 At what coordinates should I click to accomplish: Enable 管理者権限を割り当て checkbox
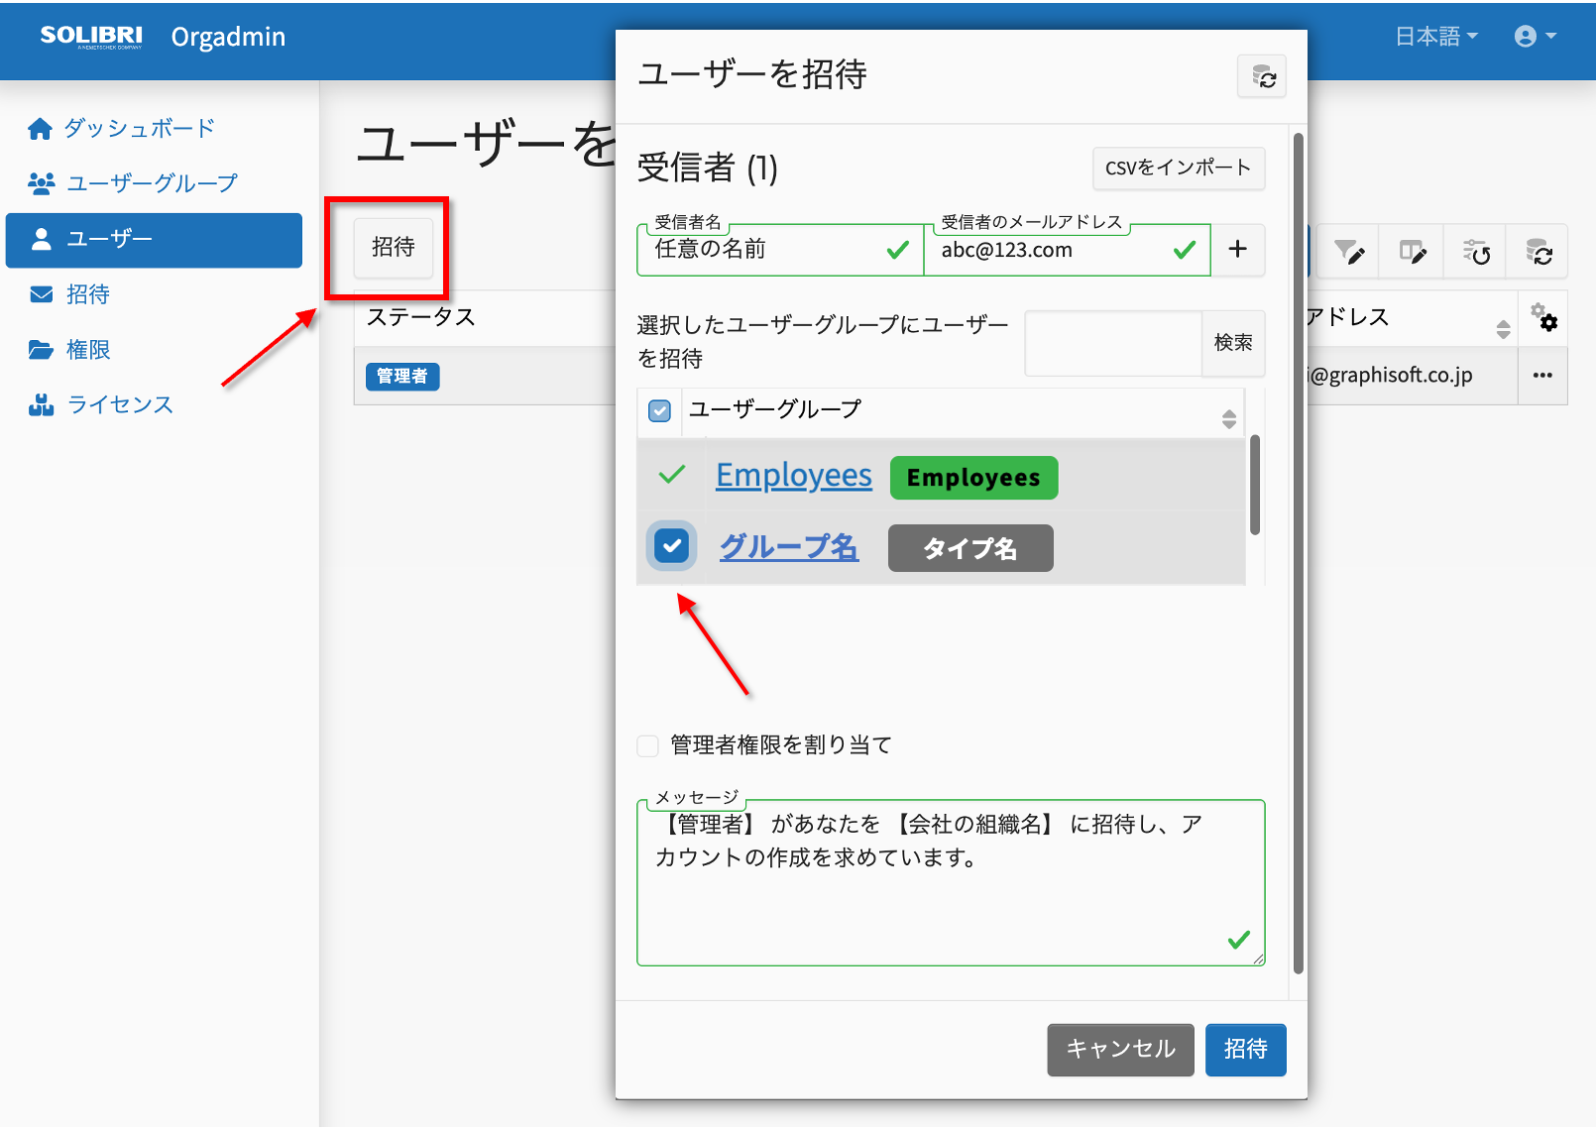pyautogui.click(x=648, y=745)
